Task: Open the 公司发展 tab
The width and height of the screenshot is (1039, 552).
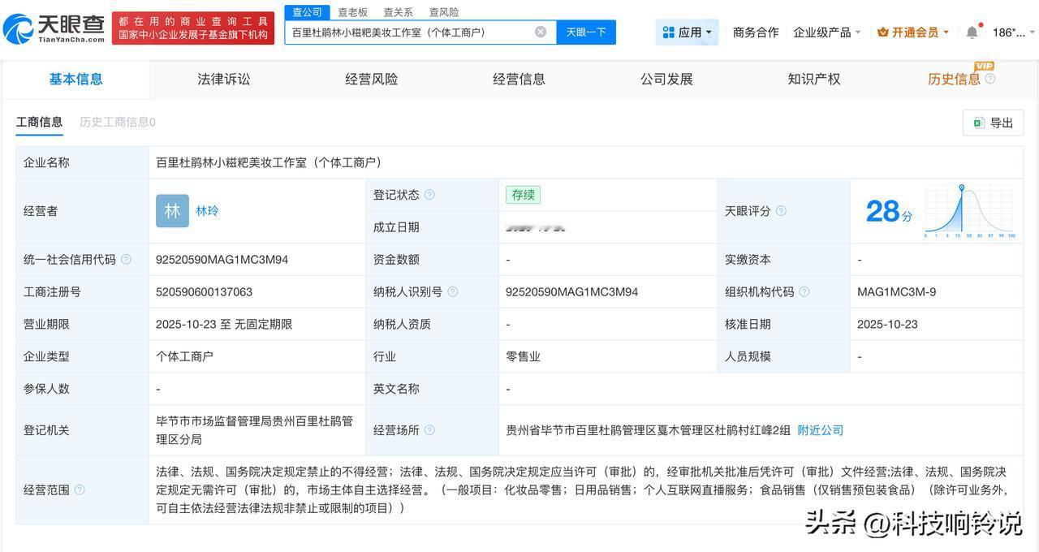Action: point(667,80)
